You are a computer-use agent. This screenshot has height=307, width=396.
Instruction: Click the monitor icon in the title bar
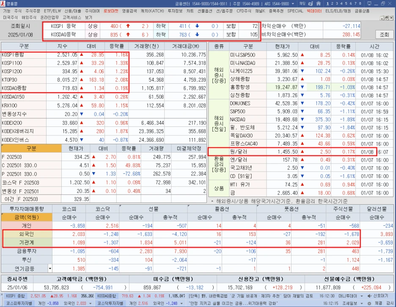369,4
